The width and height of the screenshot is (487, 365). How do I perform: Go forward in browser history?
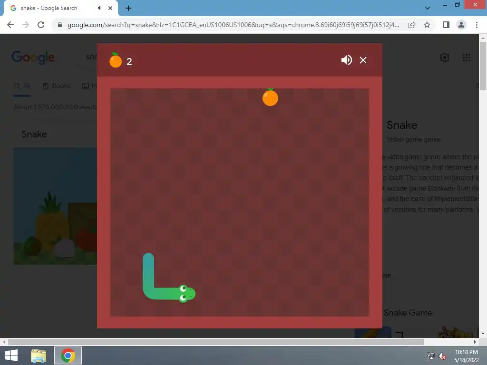pos(26,25)
